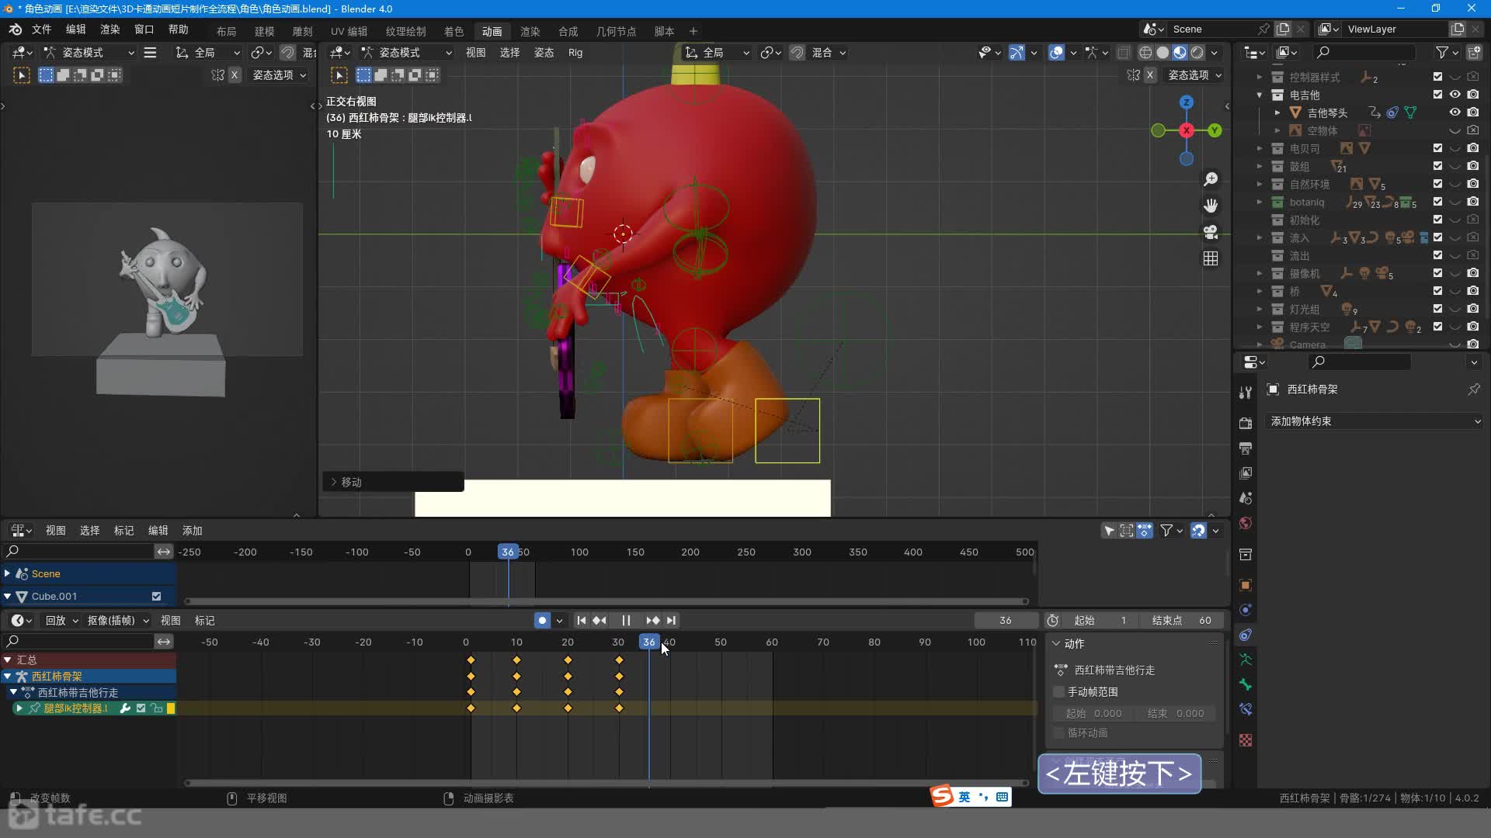Open the Texture properties tab
1491x838 pixels.
[1246, 740]
